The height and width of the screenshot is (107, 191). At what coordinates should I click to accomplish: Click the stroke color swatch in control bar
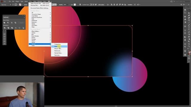[x=20, y=5]
